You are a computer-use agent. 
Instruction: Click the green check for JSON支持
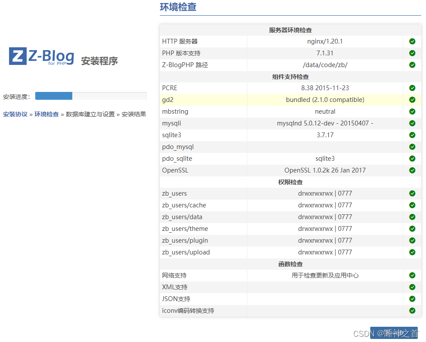click(412, 299)
